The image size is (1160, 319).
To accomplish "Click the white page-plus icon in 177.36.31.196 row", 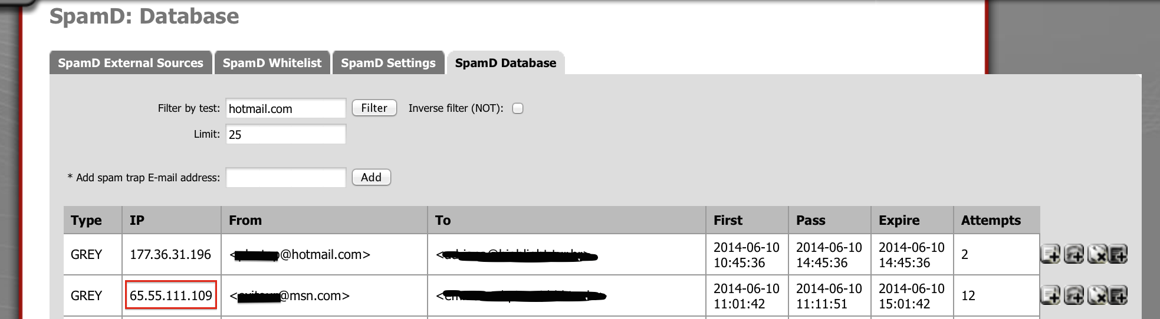I will 1050,254.
